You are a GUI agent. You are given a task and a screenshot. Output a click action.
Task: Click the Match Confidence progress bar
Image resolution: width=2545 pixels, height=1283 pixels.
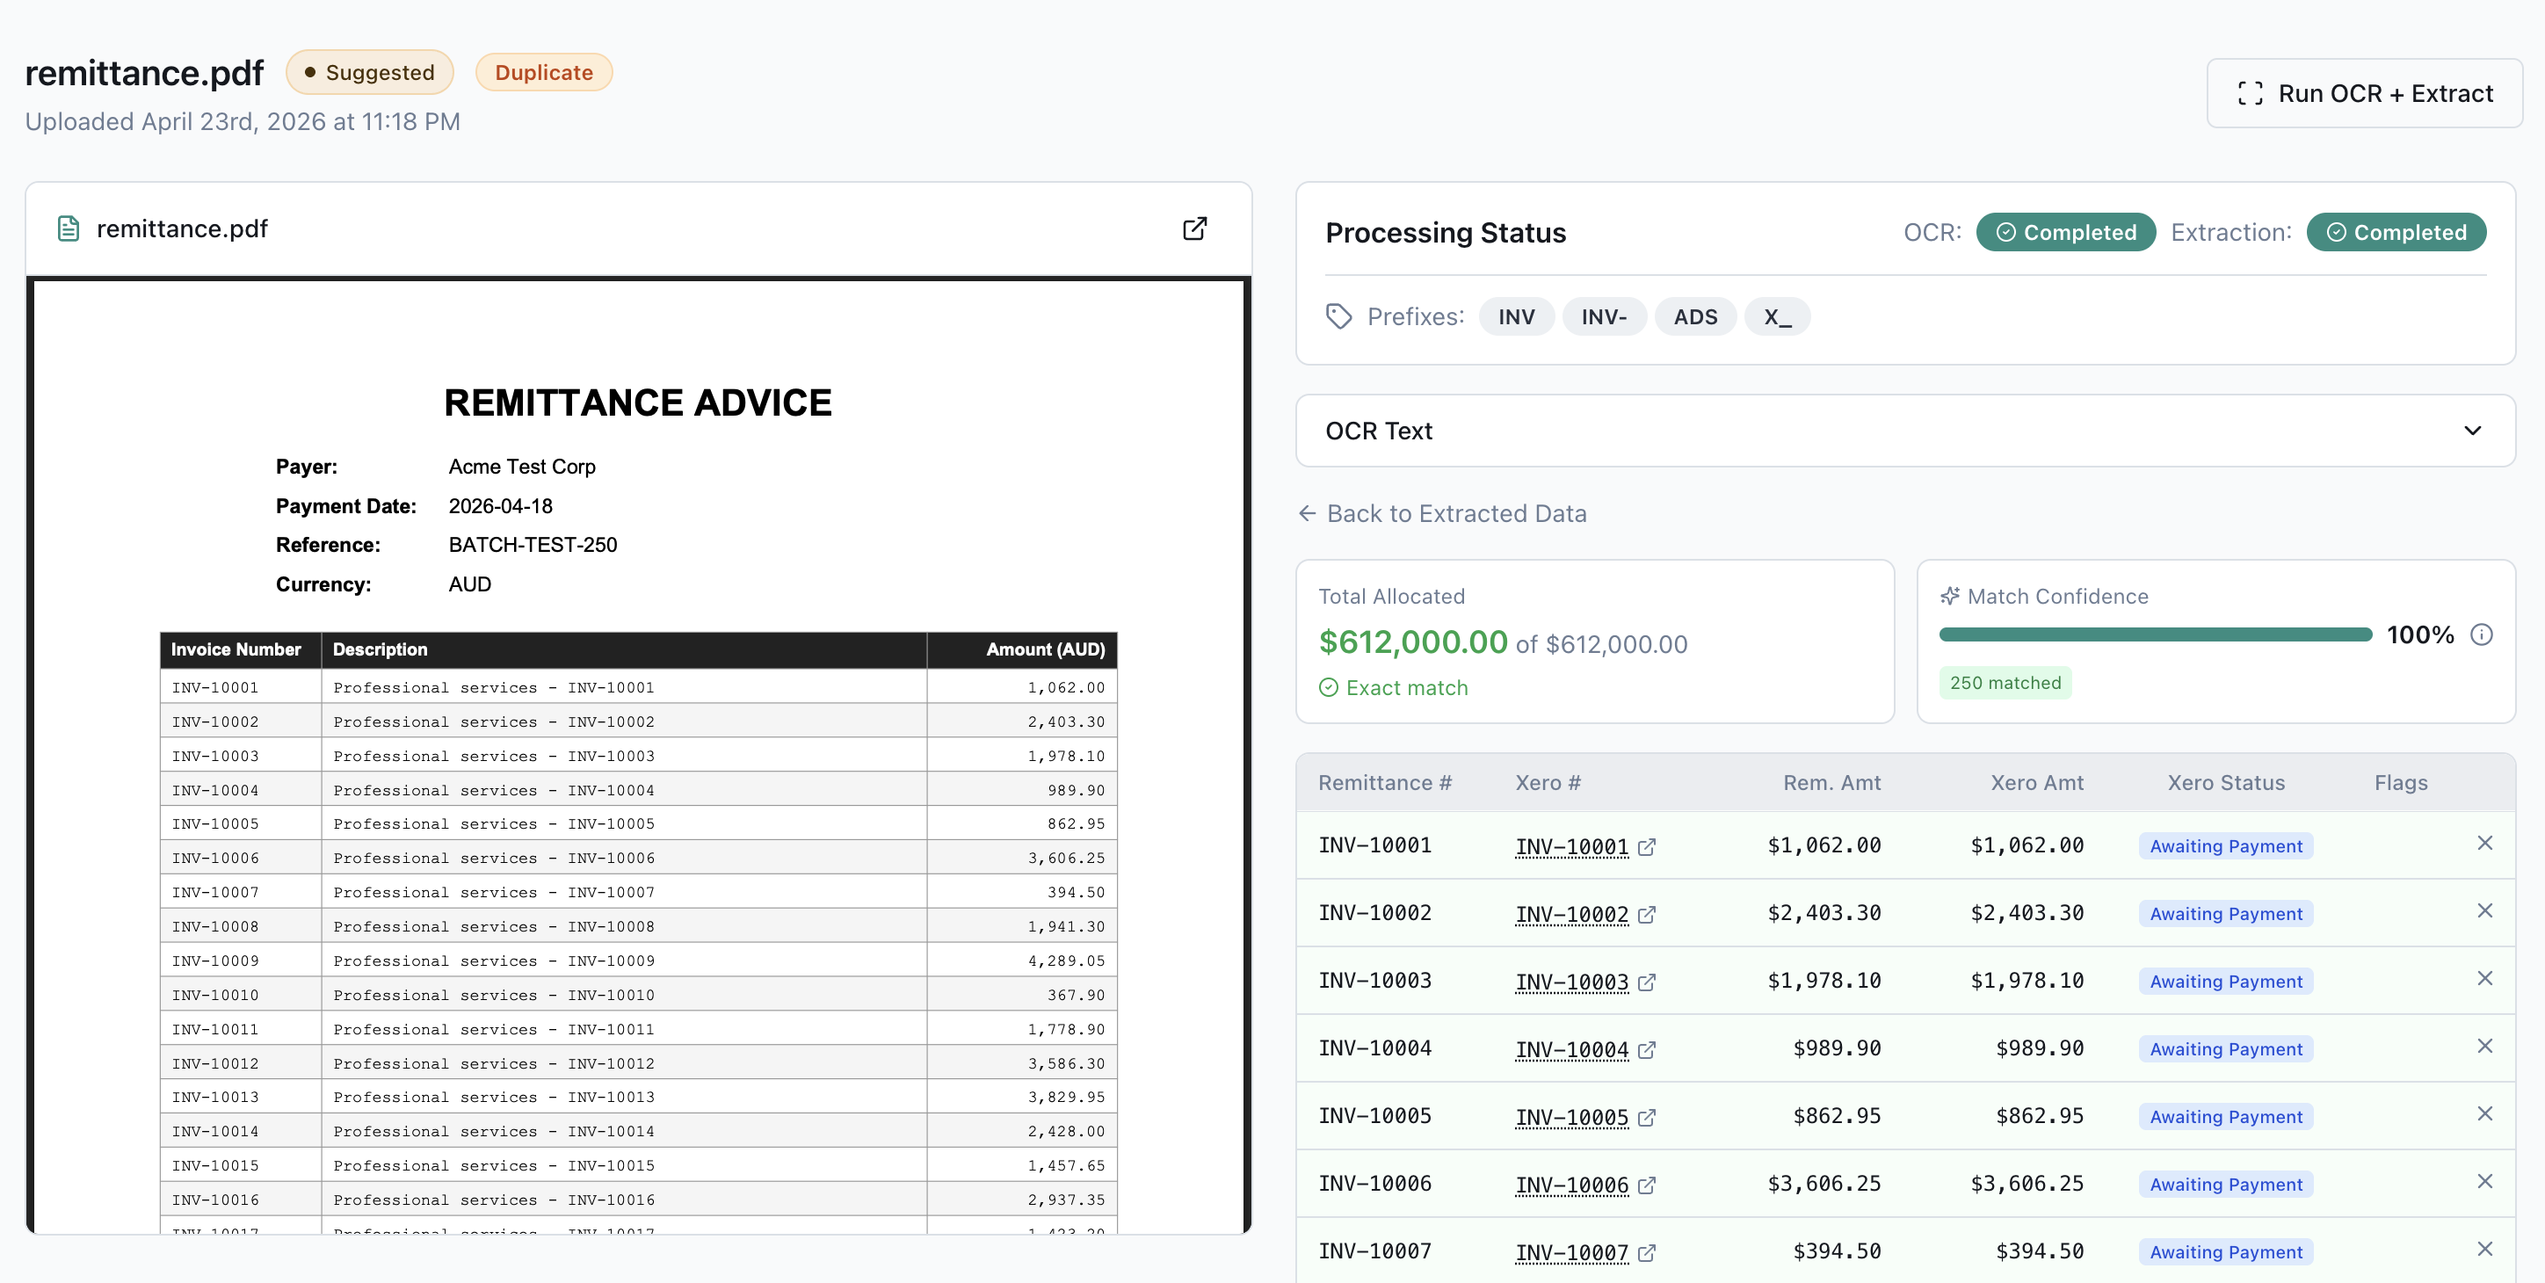[x=2155, y=635]
